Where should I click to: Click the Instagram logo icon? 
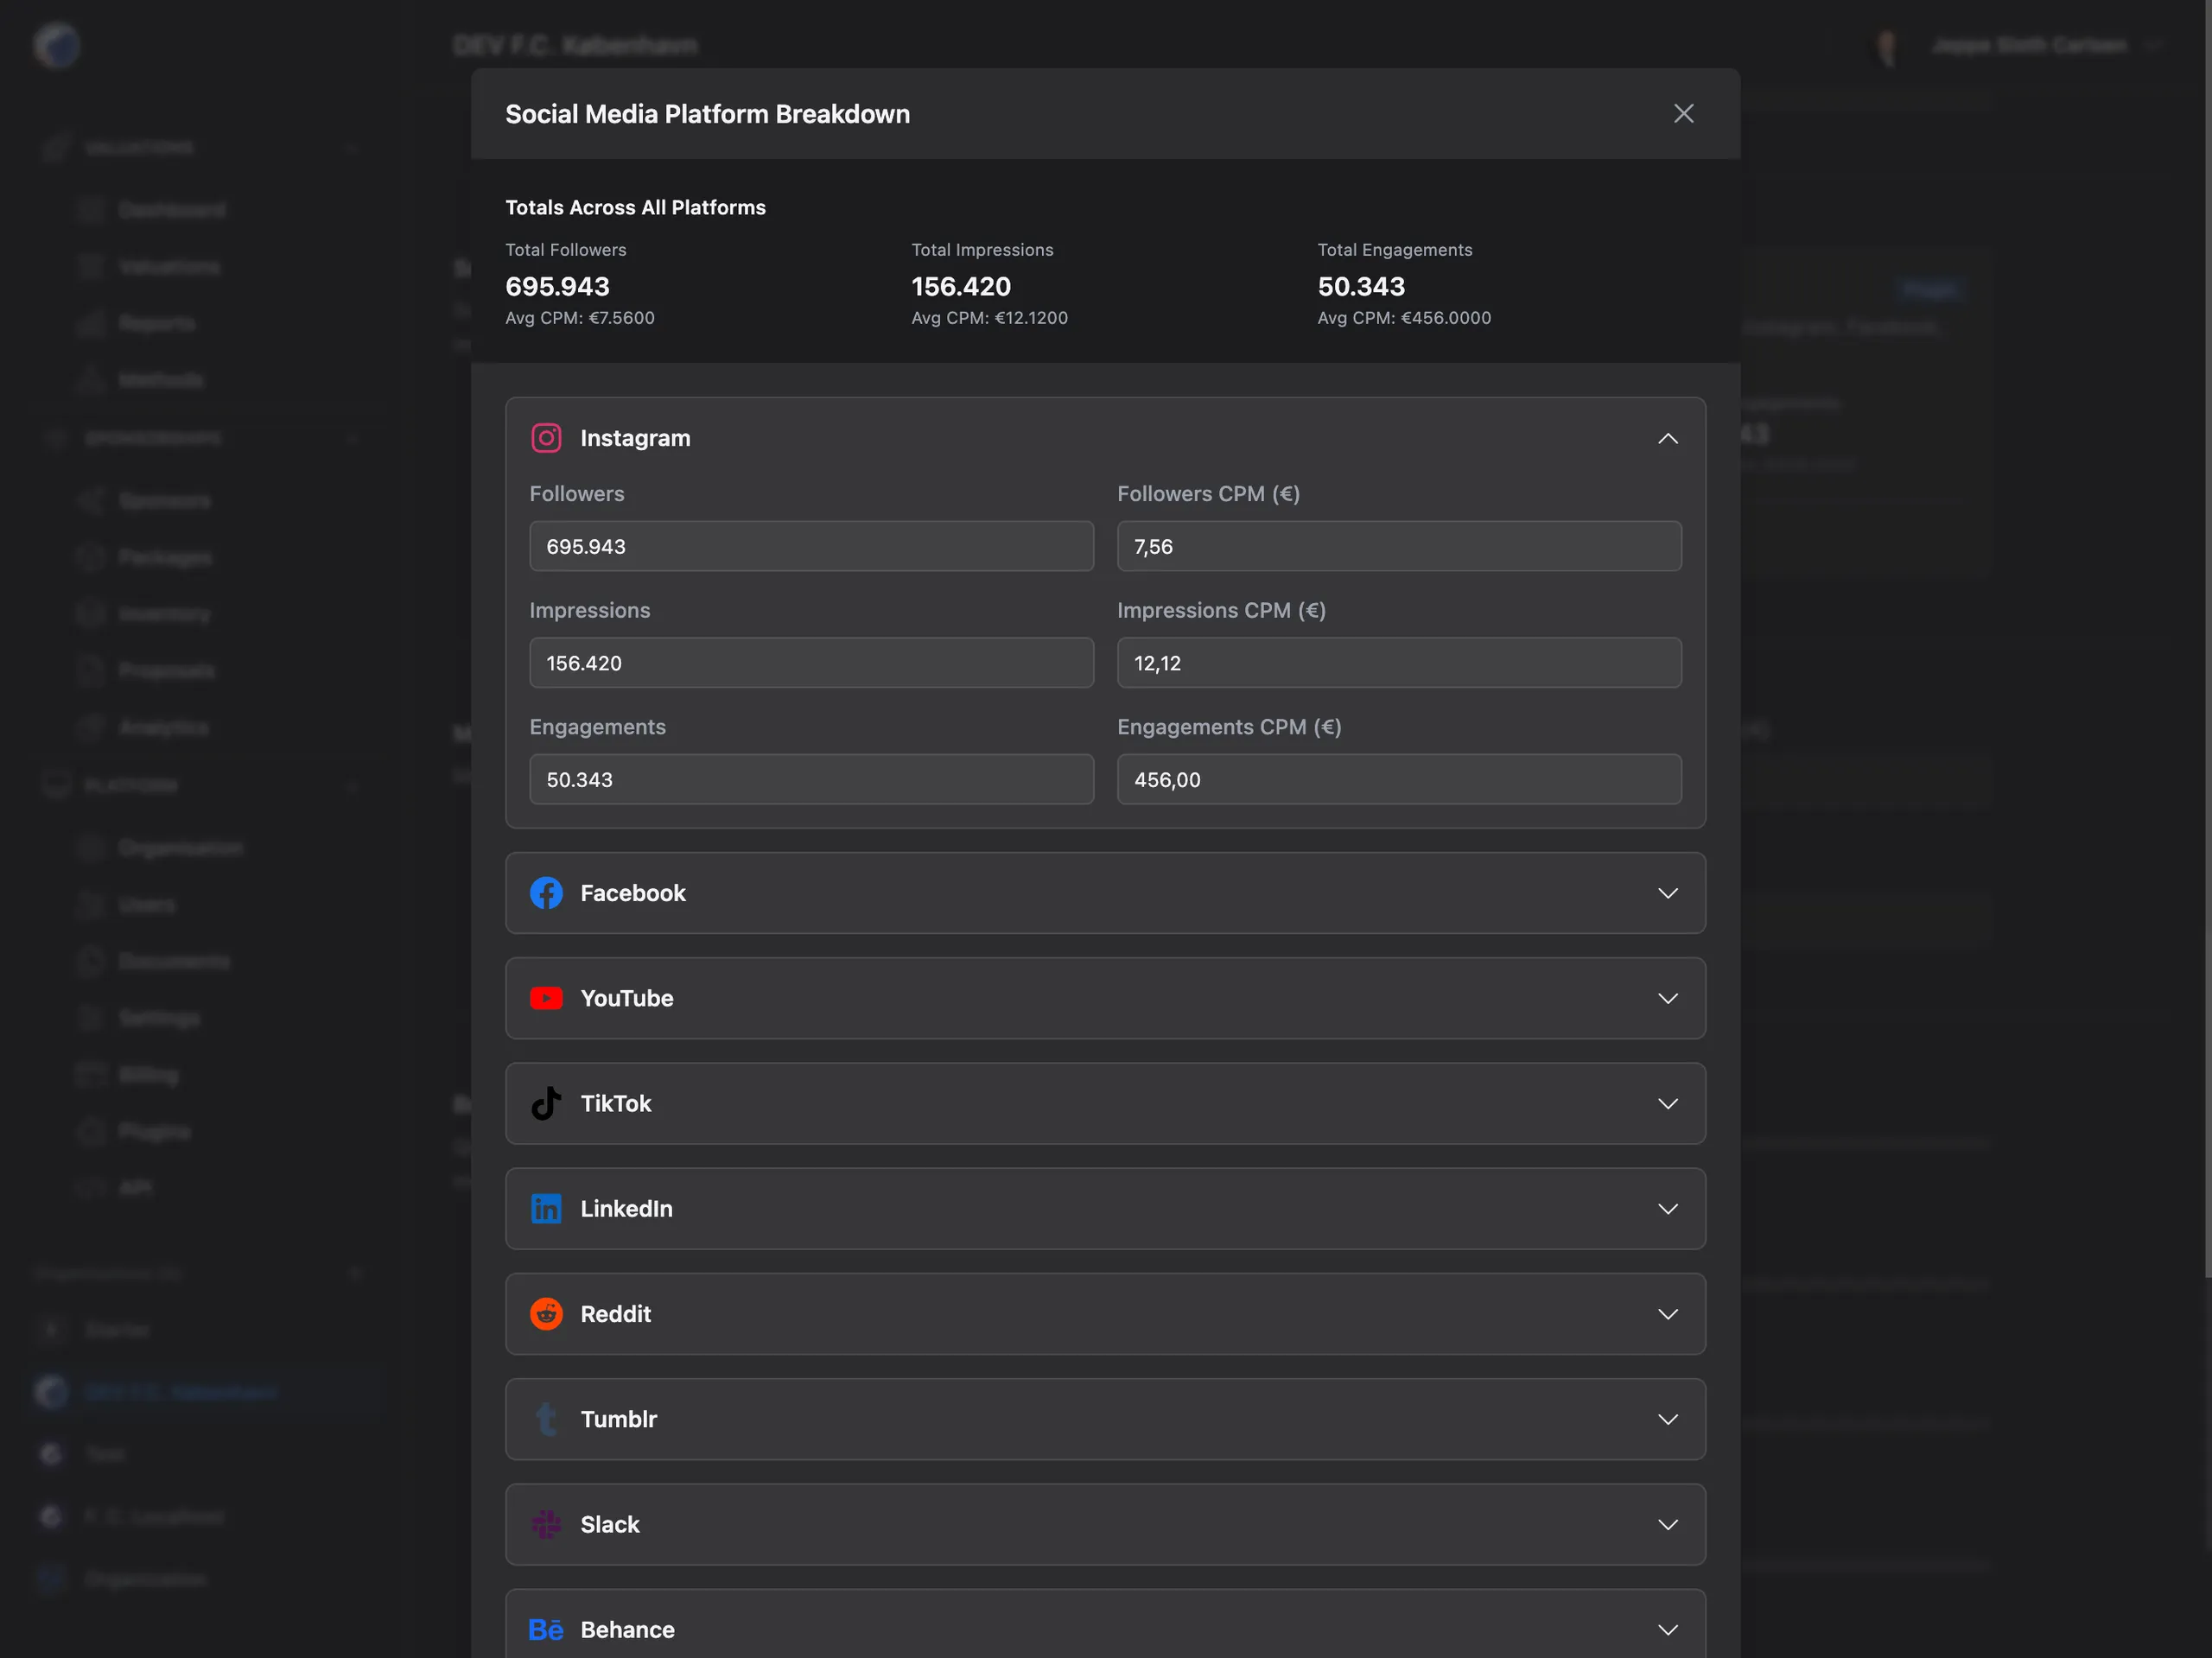coord(546,438)
